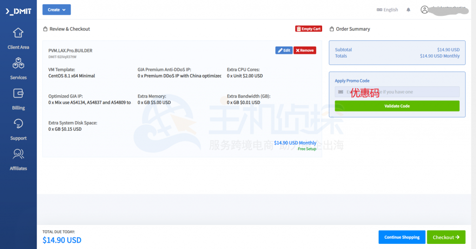Screen dimensions: 476x249
Task: Click the Totals $14.90 USD Monthly amount
Action: pos(440,56)
